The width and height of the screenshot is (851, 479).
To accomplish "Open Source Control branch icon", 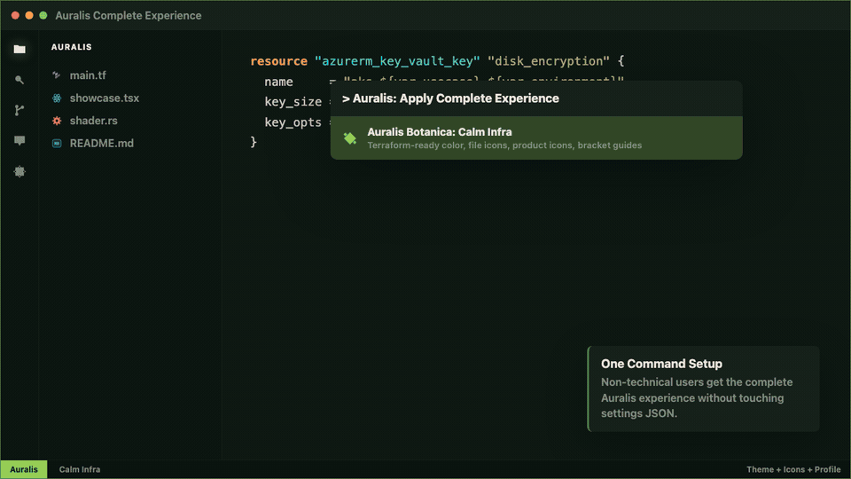I will click(x=20, y=110).
